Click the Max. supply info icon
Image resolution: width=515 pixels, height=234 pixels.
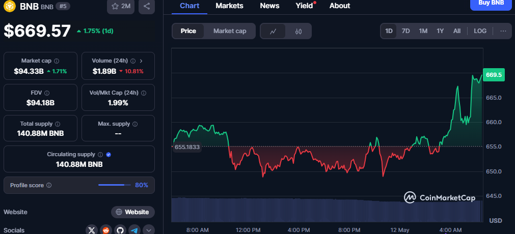pyautogui.click(x=135, y=124)
